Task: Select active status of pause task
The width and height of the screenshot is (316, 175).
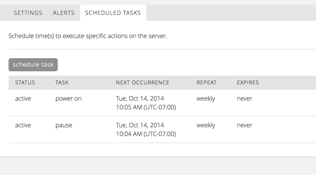Action: click(x=23, y=125)
